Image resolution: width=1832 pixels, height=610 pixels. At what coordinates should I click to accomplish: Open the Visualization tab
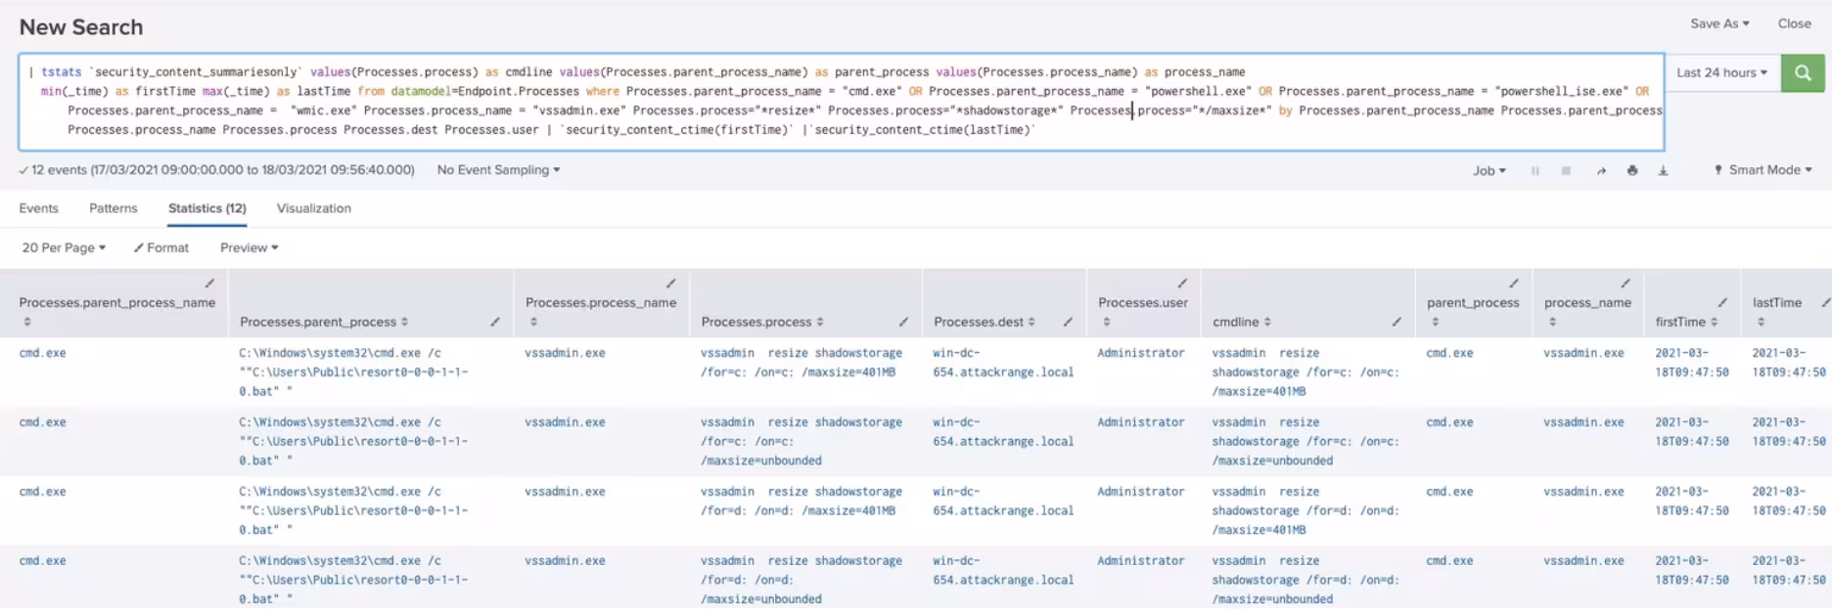(313, 208)
